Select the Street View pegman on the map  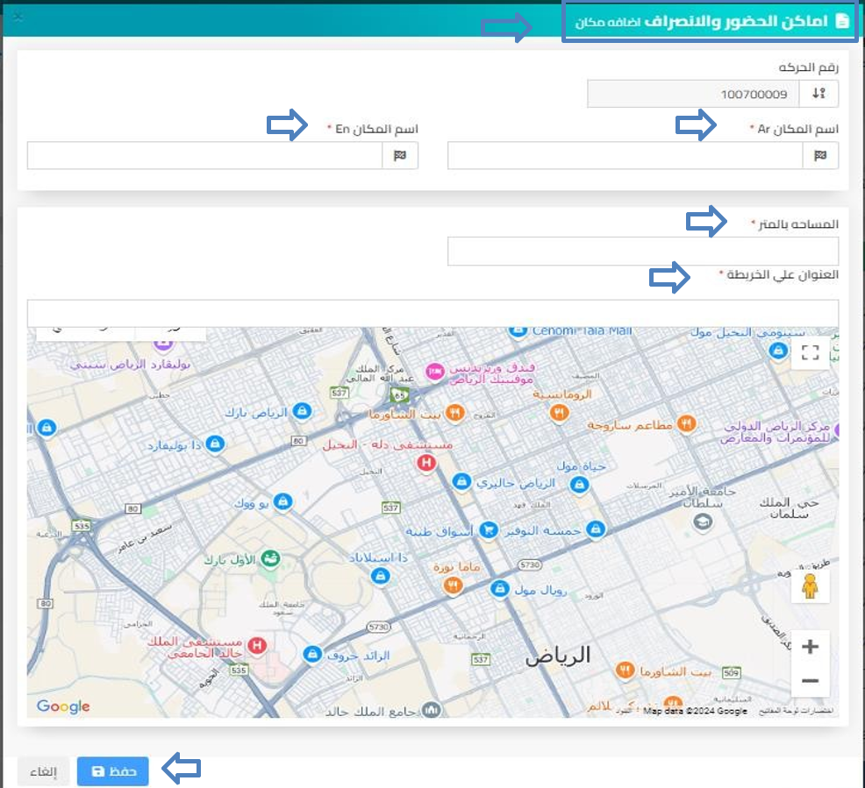click(x=810, y=586)
